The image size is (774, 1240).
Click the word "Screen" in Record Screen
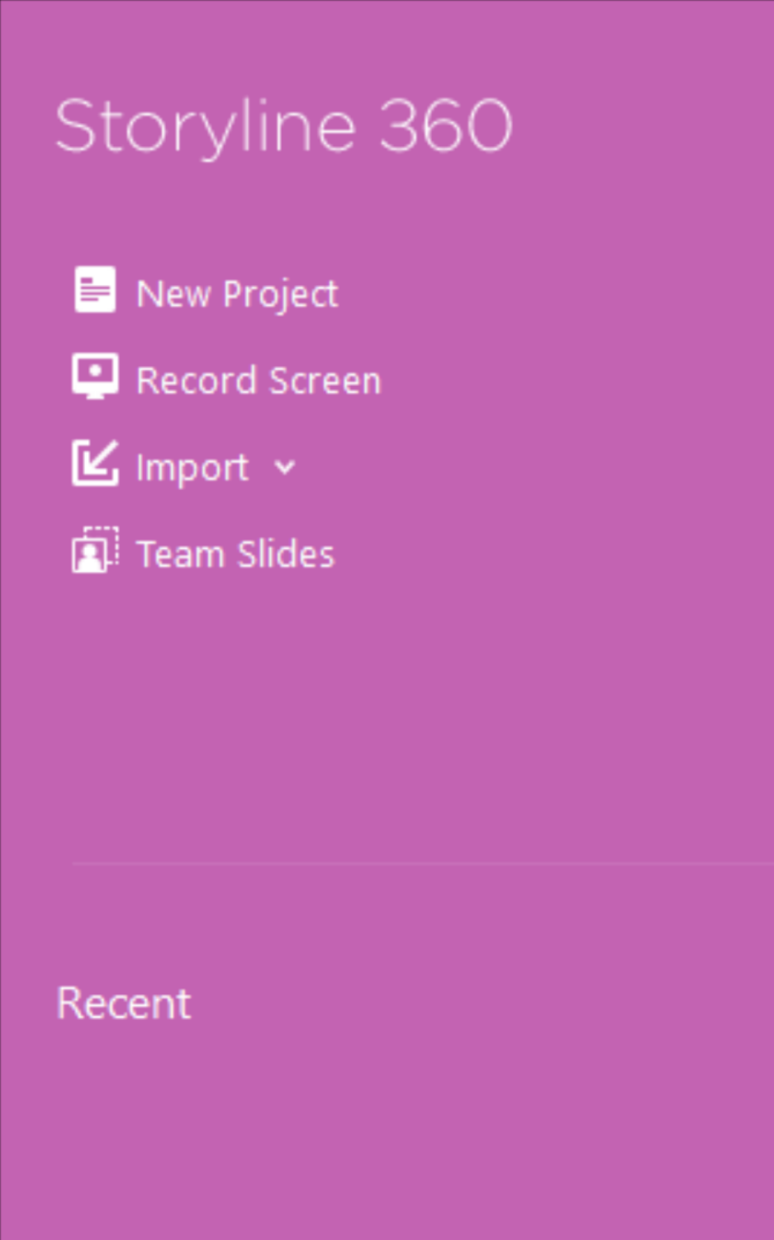point(325,381)
